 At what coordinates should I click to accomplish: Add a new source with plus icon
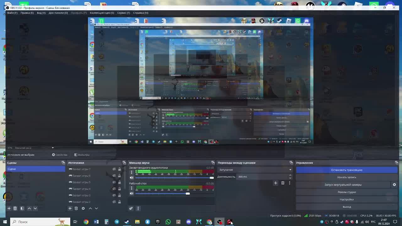click(x=70, y=208)
